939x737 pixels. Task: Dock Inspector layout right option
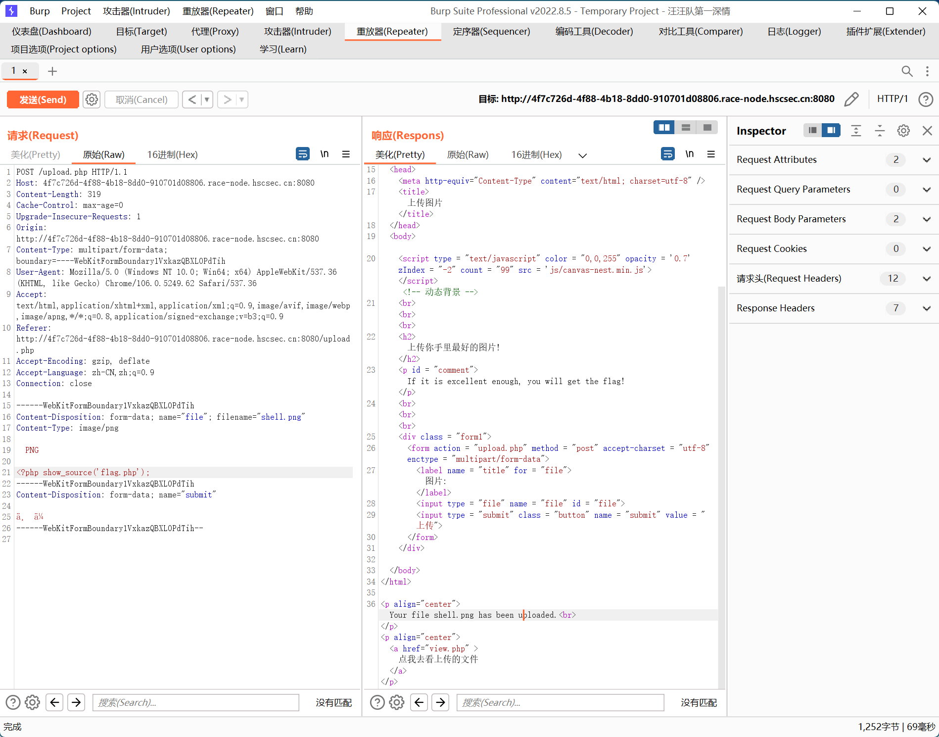(831, 130)
